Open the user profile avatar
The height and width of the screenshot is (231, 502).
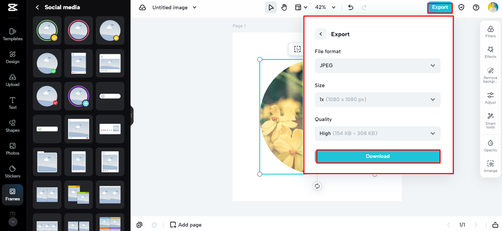[493, 7]
